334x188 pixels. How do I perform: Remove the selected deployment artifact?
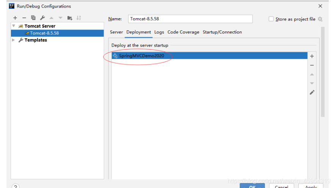312,65
